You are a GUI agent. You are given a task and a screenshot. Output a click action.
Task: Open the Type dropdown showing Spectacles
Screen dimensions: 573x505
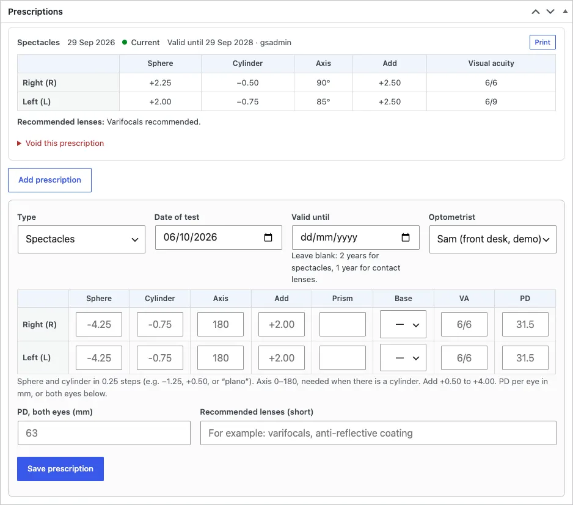[81, 239]
